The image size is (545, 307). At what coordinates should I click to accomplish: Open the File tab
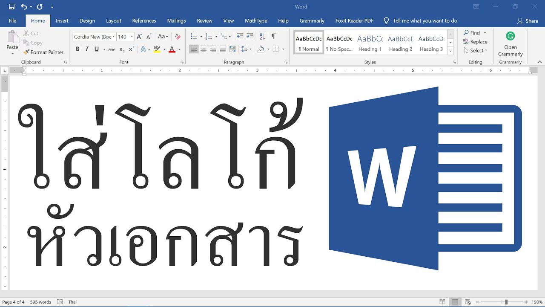(13, 20)
